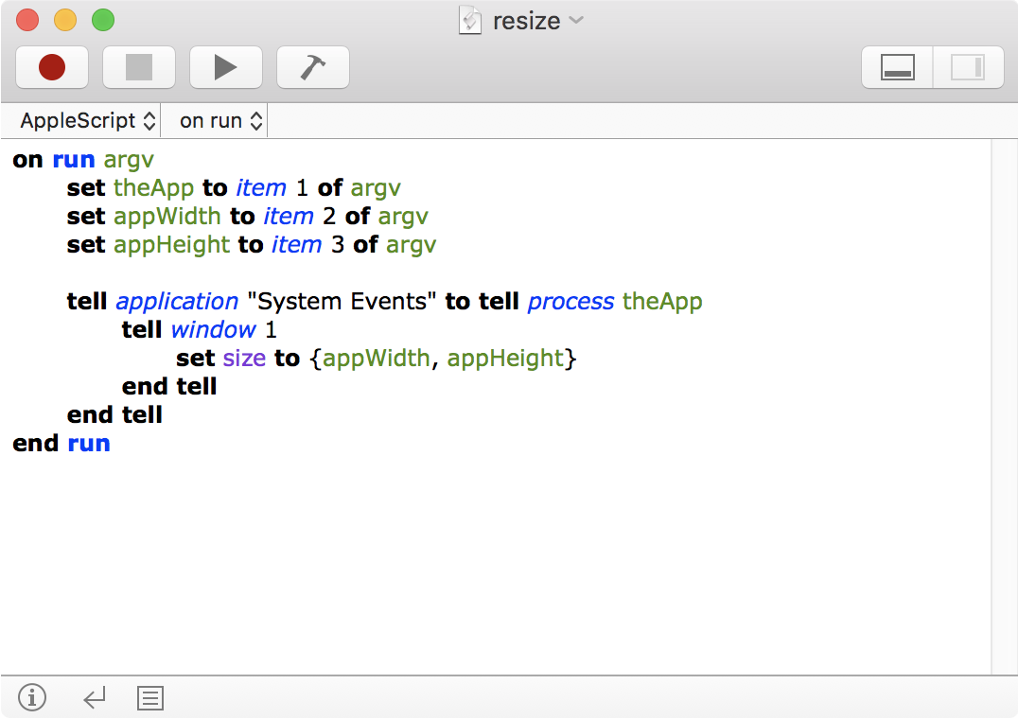Show the script description with the info icon

click(31, 697)
